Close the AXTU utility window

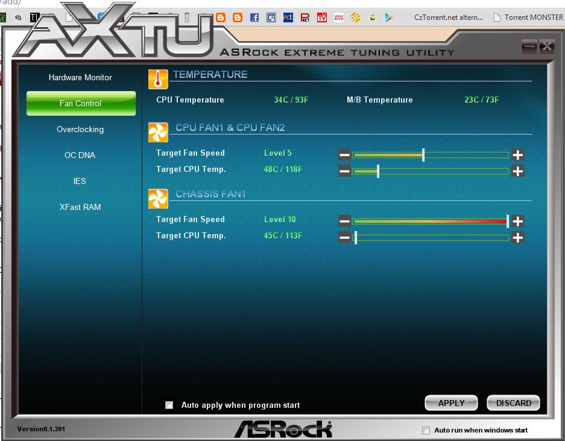tap(547, 47)
